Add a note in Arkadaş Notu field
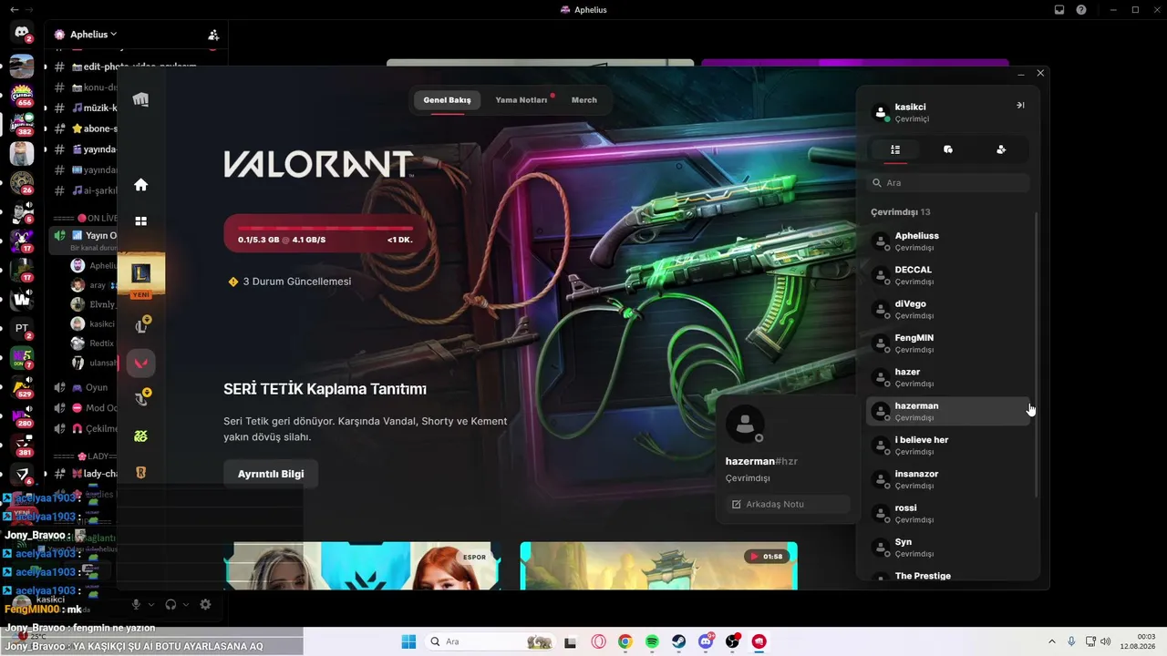This screenshot has height=656, width=1167. click(789, 504)
